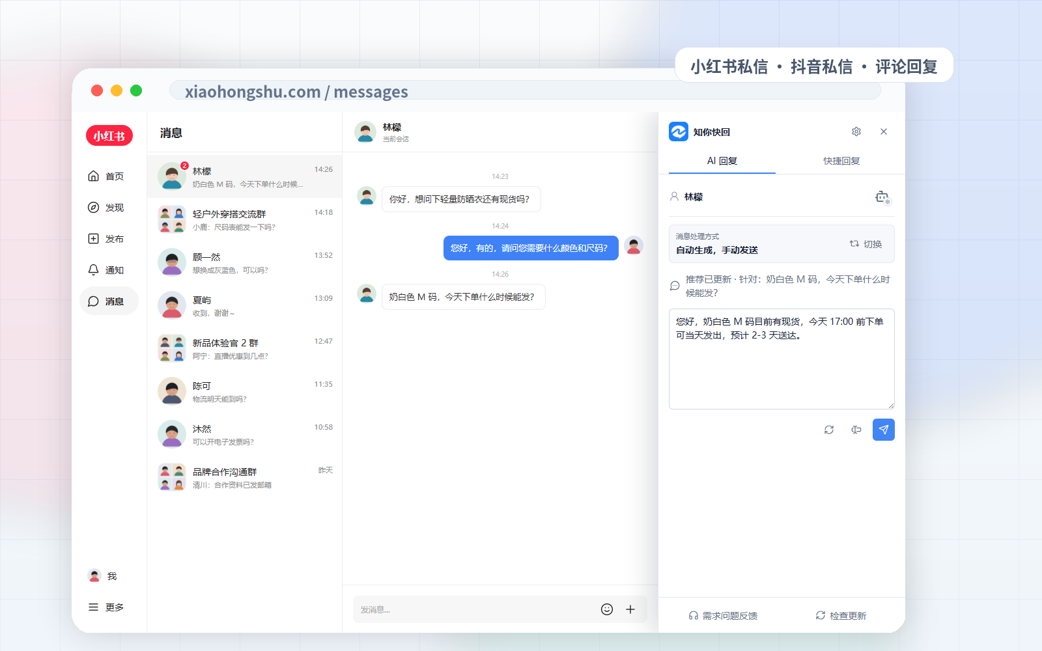Open the 夏屿 conversation
Viewport: 1042px width, 651px height.
pyautogui.click(x=244, y=305)
